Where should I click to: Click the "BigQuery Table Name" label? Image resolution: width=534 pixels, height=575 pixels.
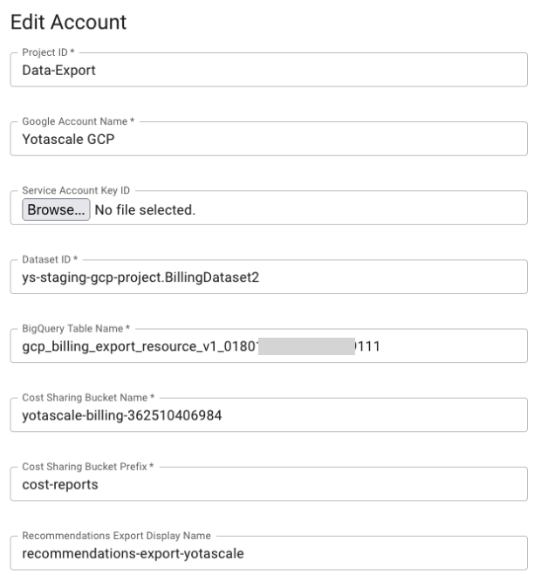[76, 328]
